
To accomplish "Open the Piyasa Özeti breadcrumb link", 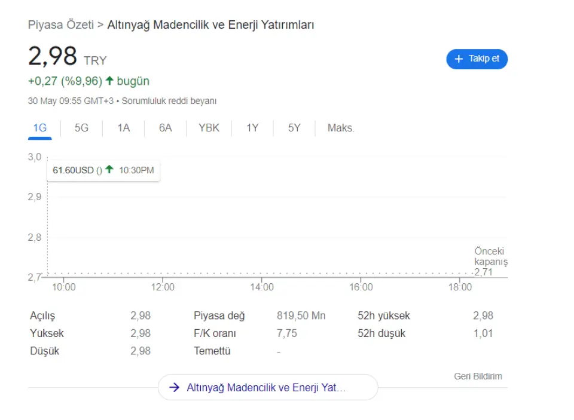I will click(61, 24).
